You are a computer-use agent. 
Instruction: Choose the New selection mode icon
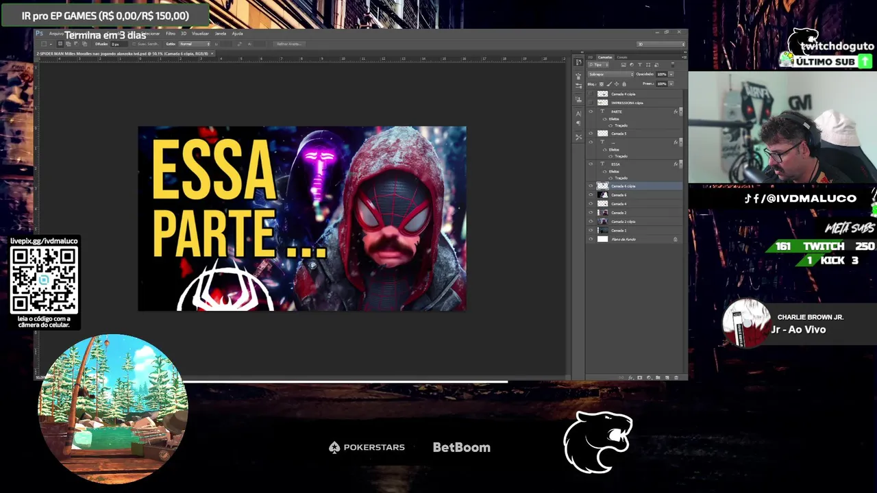[x=60, y=44]
